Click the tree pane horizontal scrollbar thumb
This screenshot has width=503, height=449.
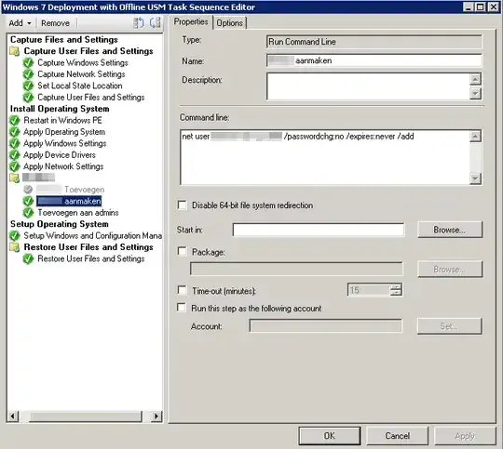[x=86, y=416]
